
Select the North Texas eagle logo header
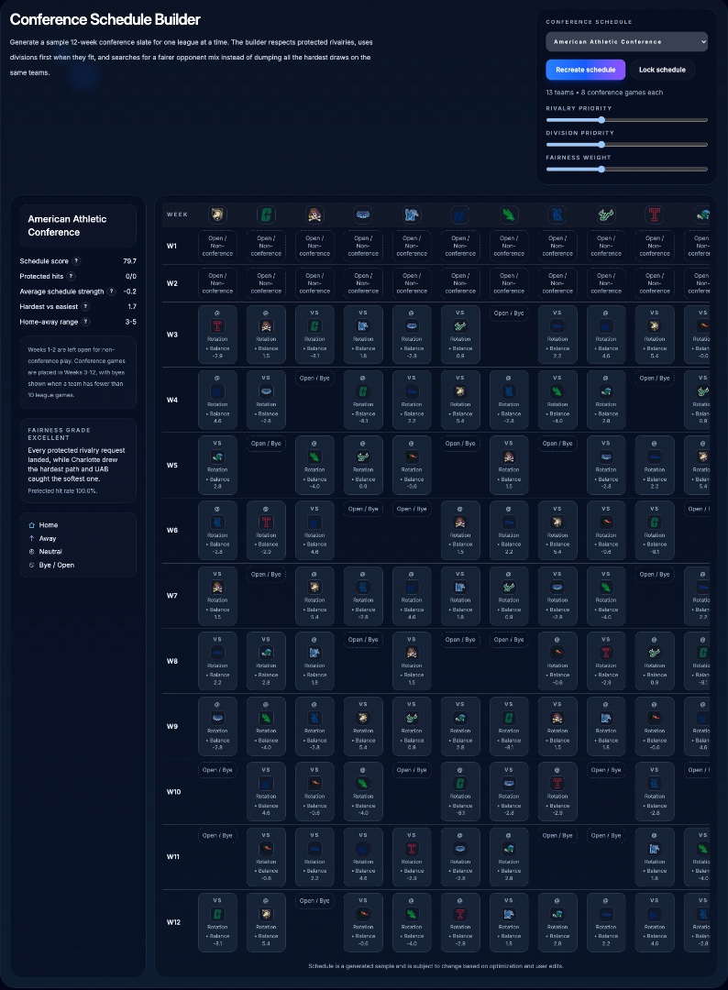click(x=509, y=214)
